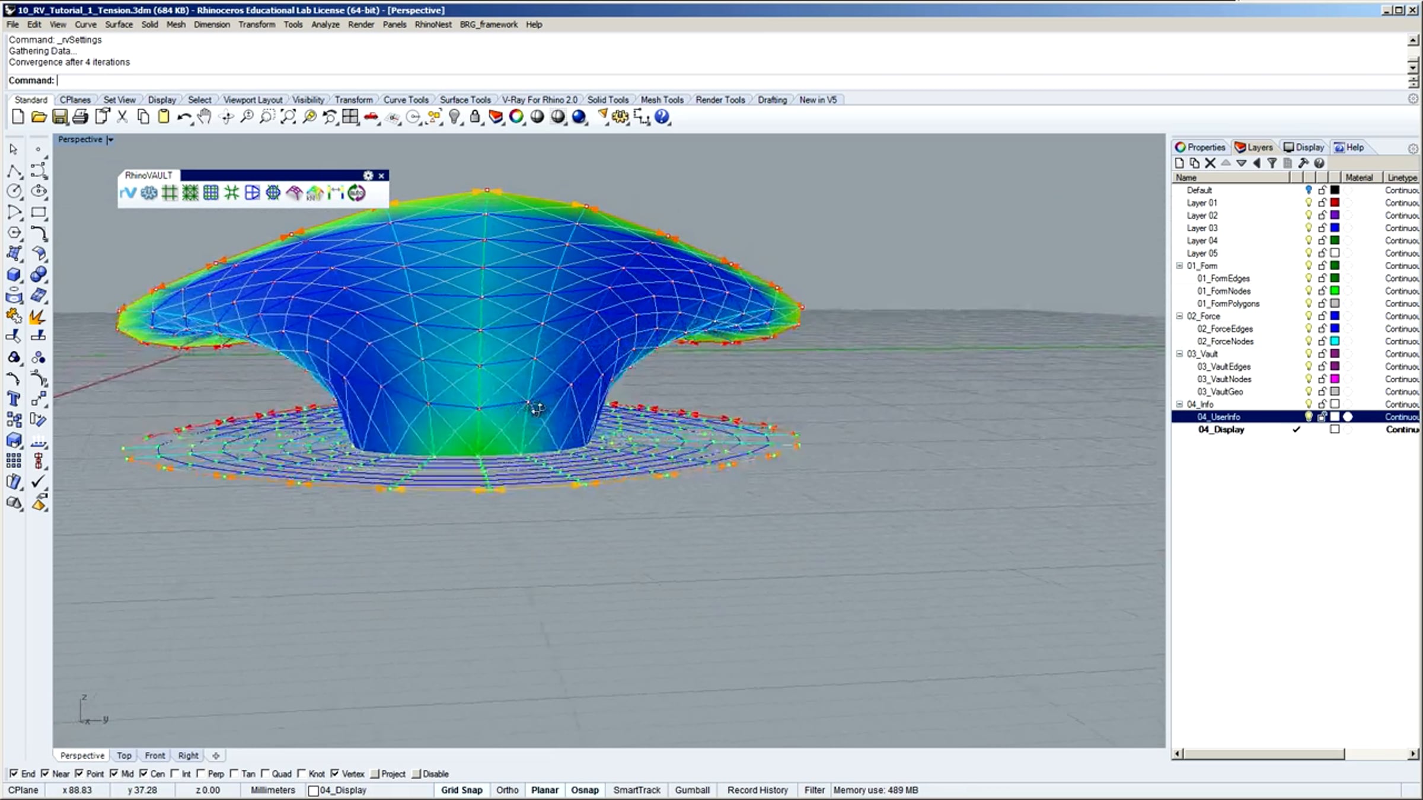This screenshot has height=800, width=1423.
Task: Open the Perspective viewport title dropdown arrow
Action: click(x=110, y=140)
